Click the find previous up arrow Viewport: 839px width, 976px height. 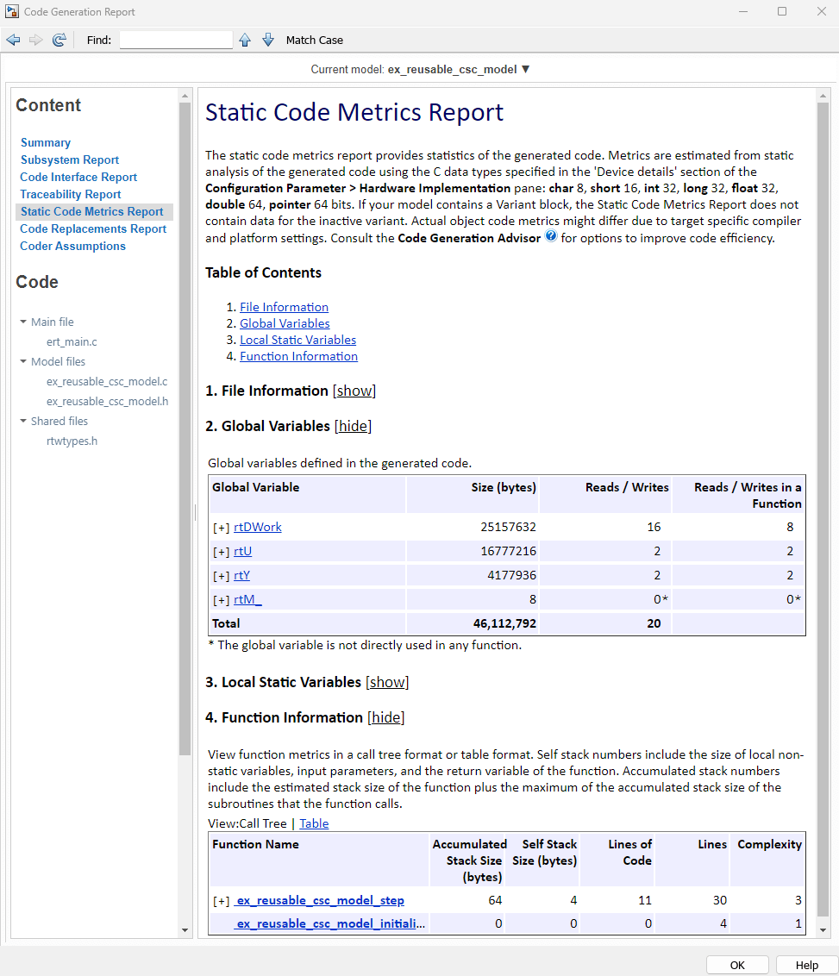pyautogui.click(x=245, y=40)
